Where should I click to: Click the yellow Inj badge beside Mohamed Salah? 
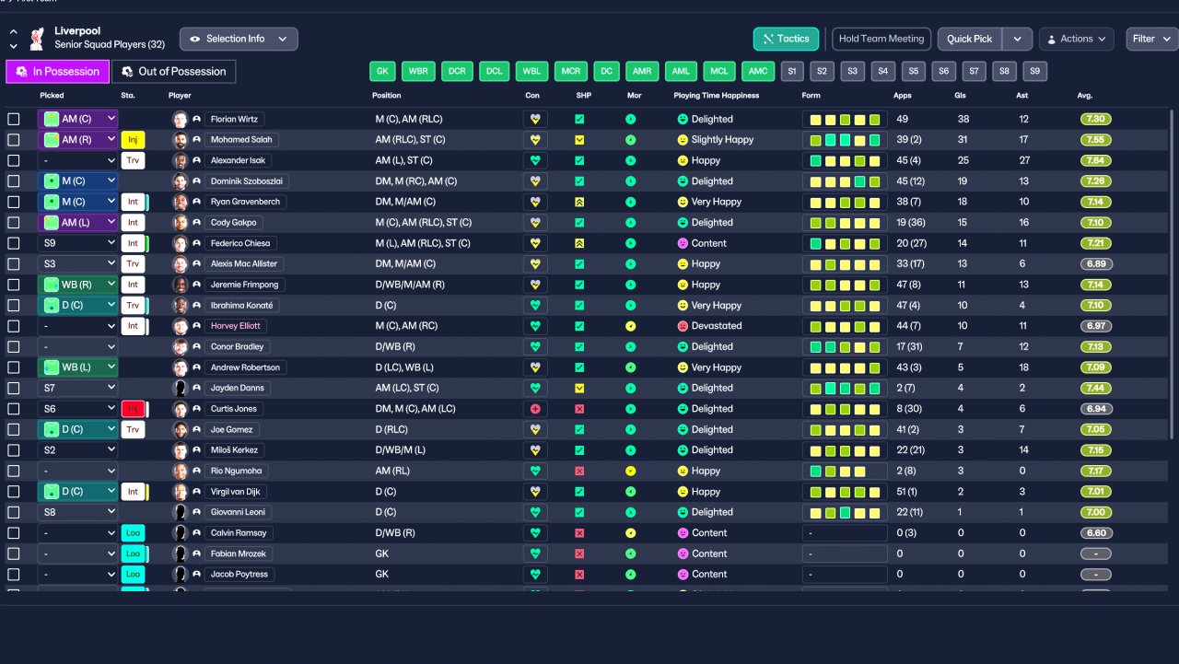pyautogui.click(x=133, y=140)
